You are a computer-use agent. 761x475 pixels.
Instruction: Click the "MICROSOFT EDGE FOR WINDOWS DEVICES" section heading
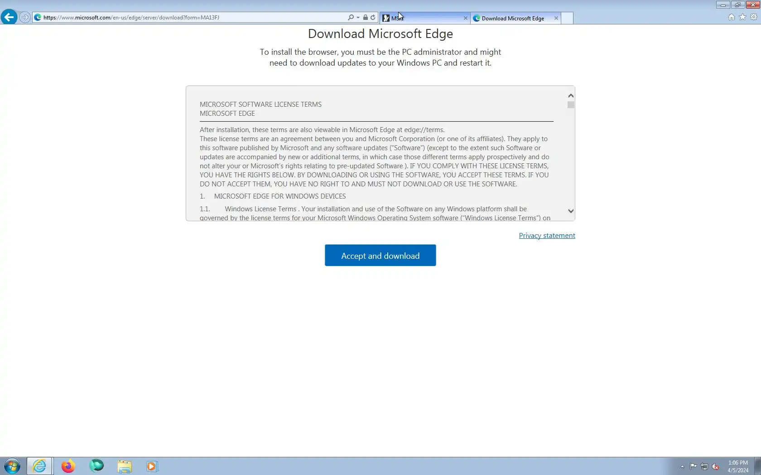click(x=280, y=196)
